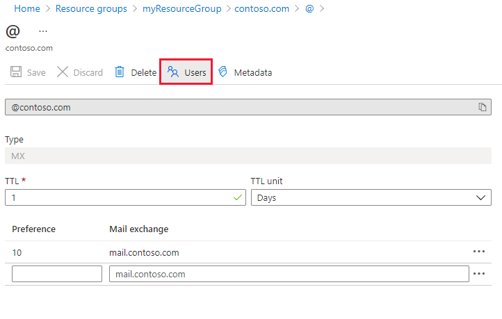Viewport: 502px width, 319px height.
Task: Open options ellipsis beside the @ title
Action: 44,32
